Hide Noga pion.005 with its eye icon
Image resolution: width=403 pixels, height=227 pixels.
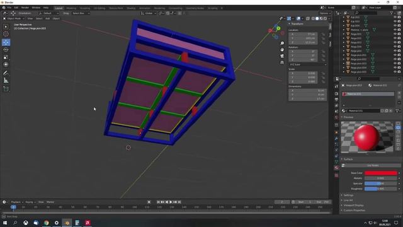tap(395, 72)
